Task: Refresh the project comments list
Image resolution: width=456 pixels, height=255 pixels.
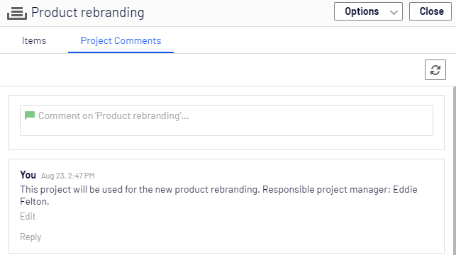Action: tap(435, 69)
